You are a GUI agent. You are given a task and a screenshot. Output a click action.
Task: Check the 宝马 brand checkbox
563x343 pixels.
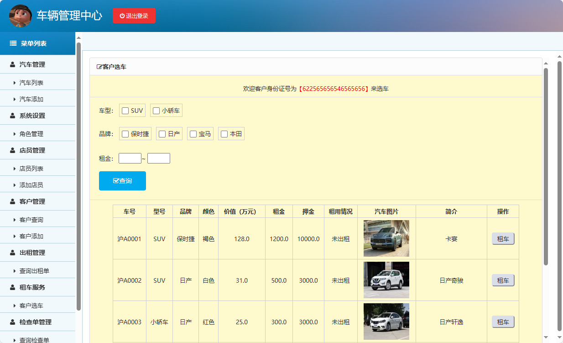(193, 134)
